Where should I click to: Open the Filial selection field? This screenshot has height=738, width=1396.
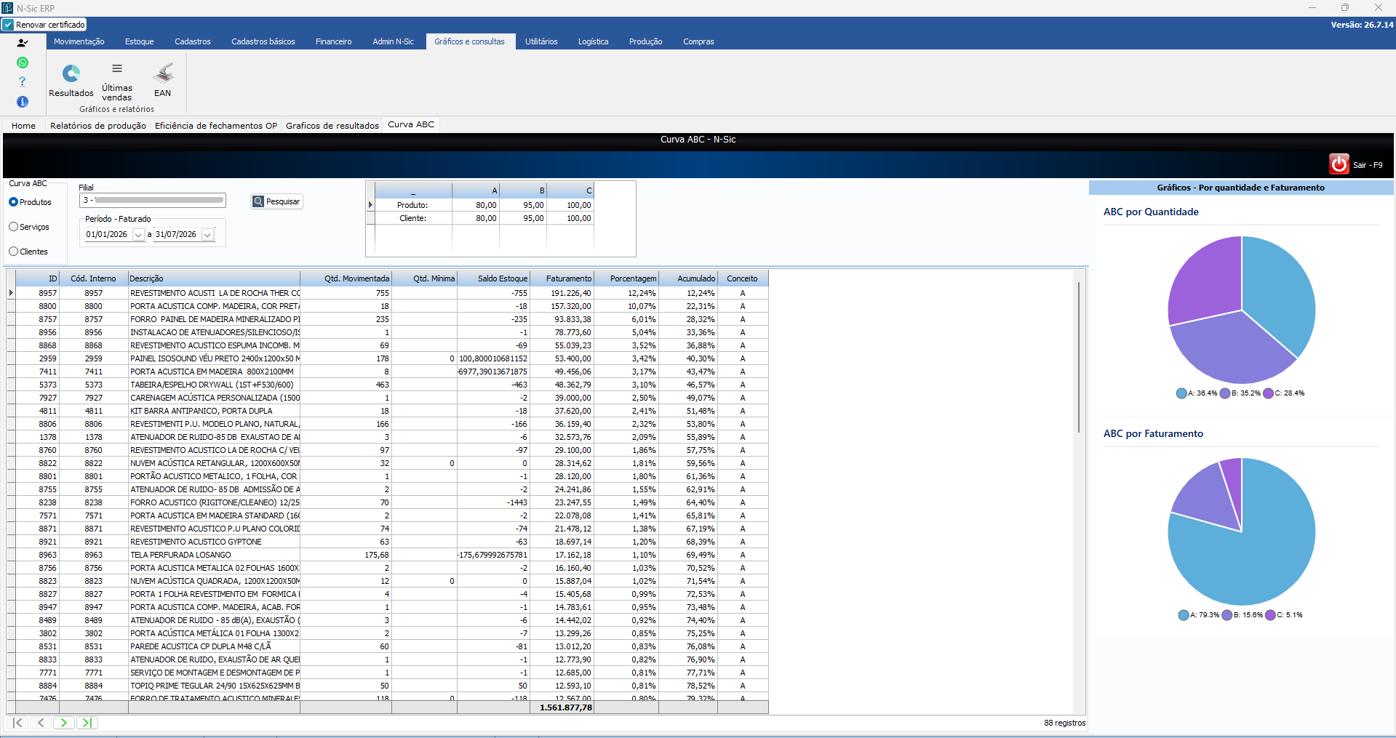point(153,200)
